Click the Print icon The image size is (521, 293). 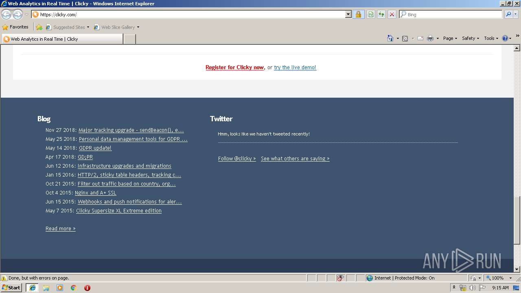click(430, 38)
